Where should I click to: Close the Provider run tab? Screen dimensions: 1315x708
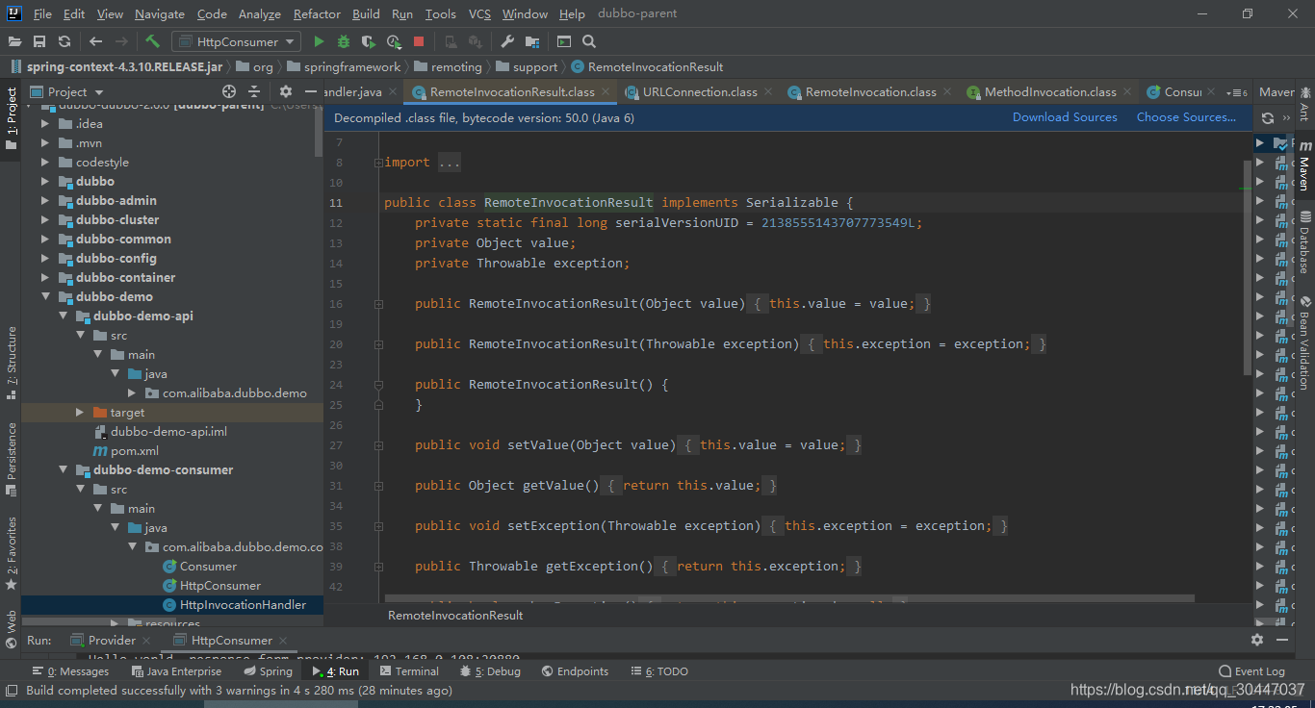click(146, 641)
